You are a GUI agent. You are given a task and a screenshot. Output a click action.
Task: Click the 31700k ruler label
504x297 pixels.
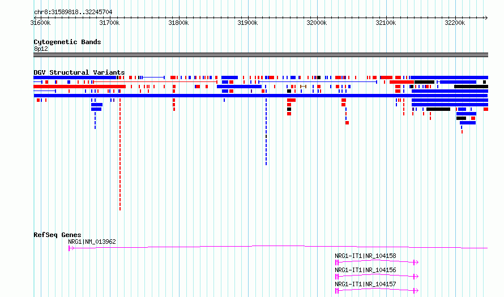coord(109,23)
